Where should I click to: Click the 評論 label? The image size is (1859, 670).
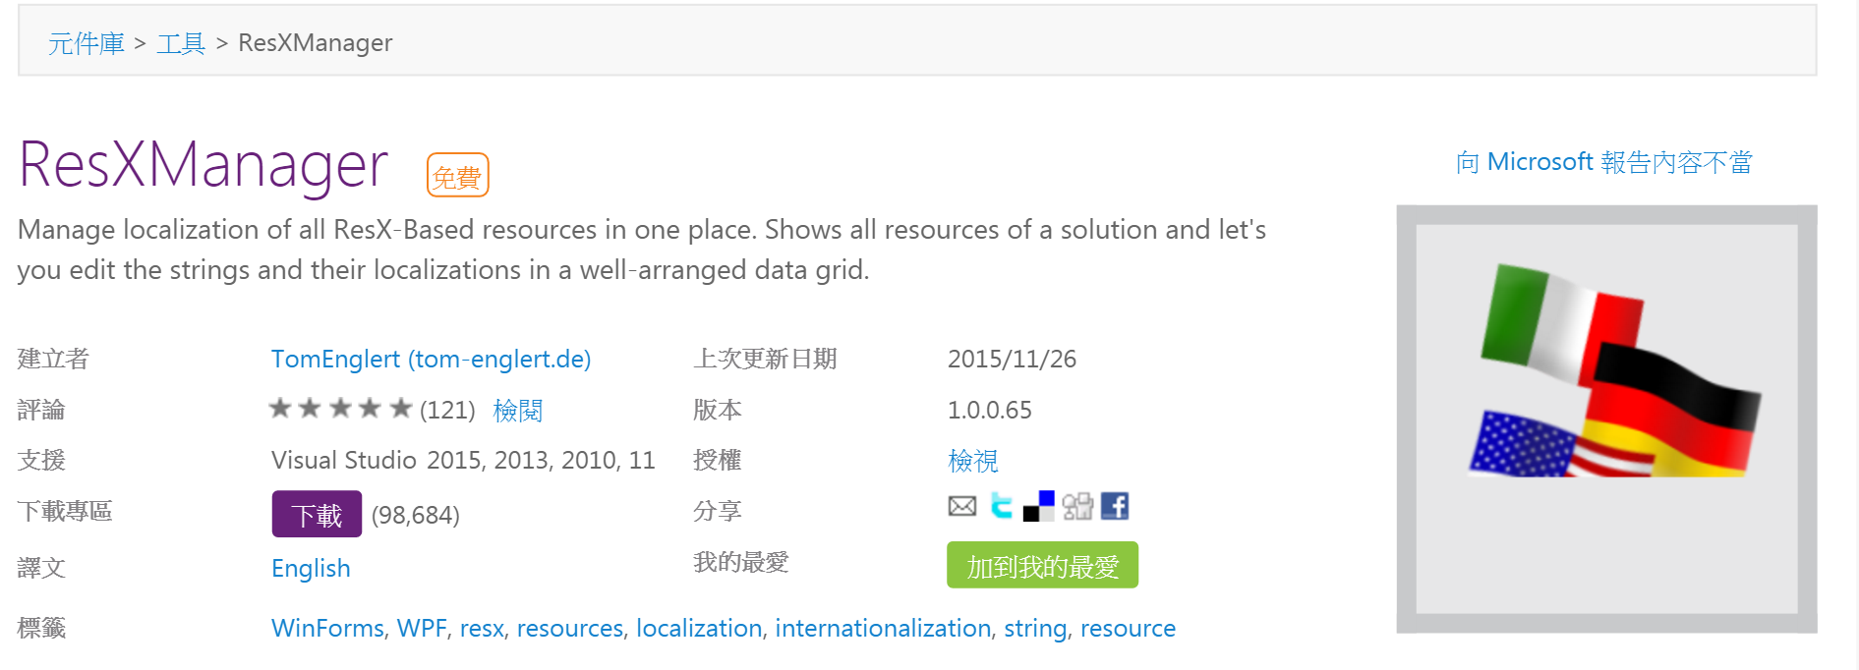pos(41,410)
